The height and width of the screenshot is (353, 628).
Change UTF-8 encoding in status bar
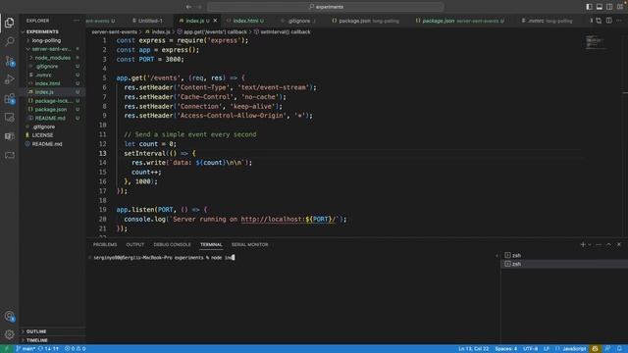[x=530, y=349]
